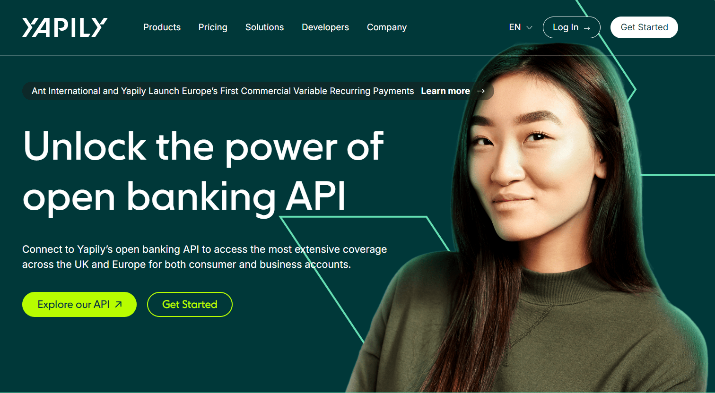Click the arrow icon inside Log In

(587, 28)
